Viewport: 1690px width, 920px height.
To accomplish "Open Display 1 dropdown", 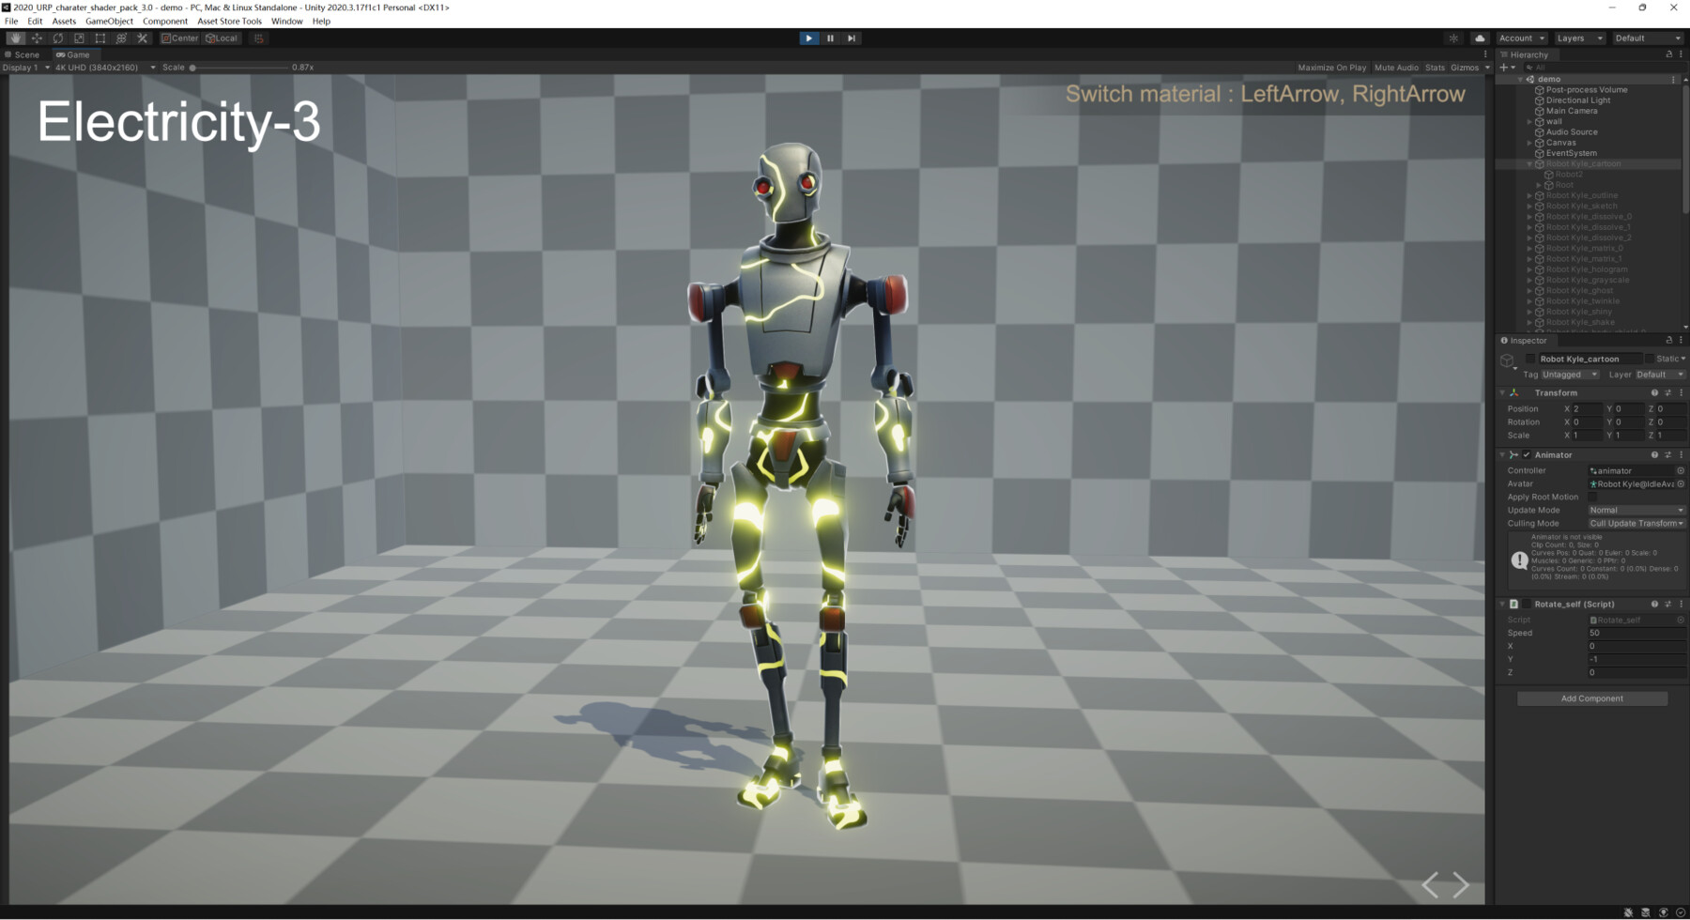I will click(26, 68).
